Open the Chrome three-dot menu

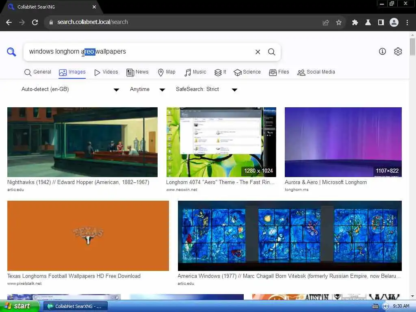click(x=407, y=23)
